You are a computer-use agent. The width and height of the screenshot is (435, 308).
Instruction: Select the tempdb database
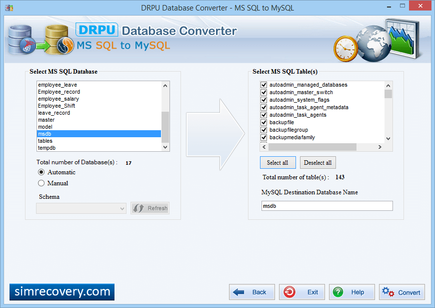click(x=99, y=148)
